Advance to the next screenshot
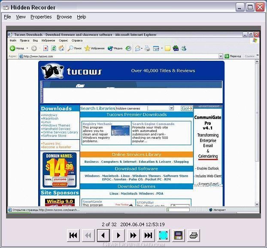 118,235
